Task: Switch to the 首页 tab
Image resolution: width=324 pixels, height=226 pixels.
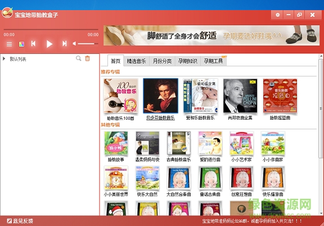Action: point(115,61)
